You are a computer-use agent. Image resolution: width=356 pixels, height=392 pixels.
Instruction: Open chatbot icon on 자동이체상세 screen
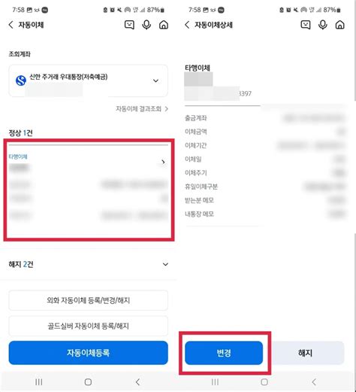pos(306,25)
